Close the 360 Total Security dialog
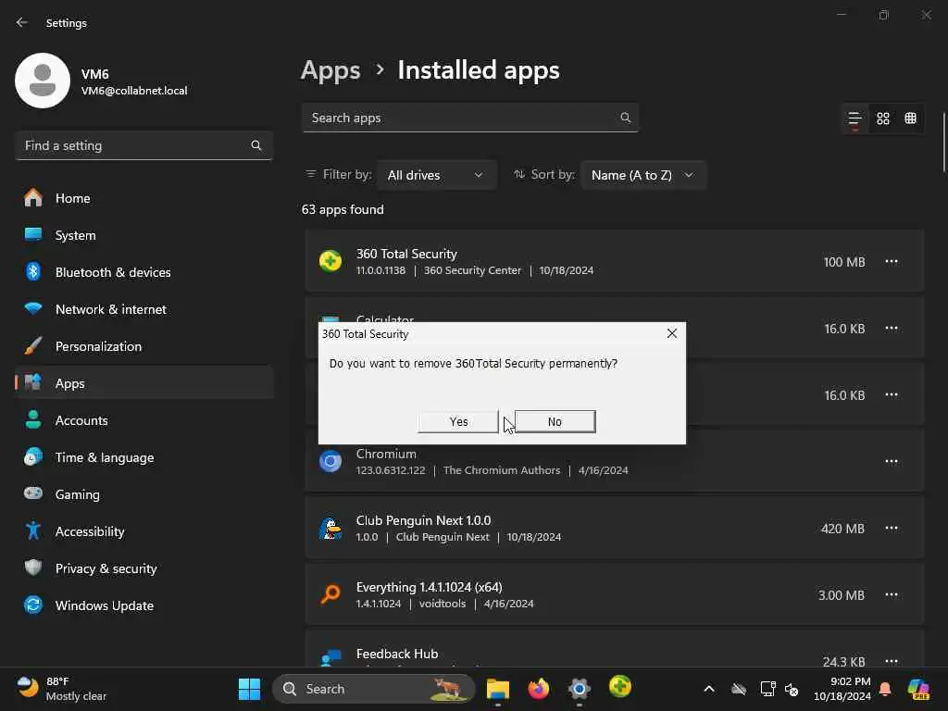This screenshot has height=711, width=948. 672,333
